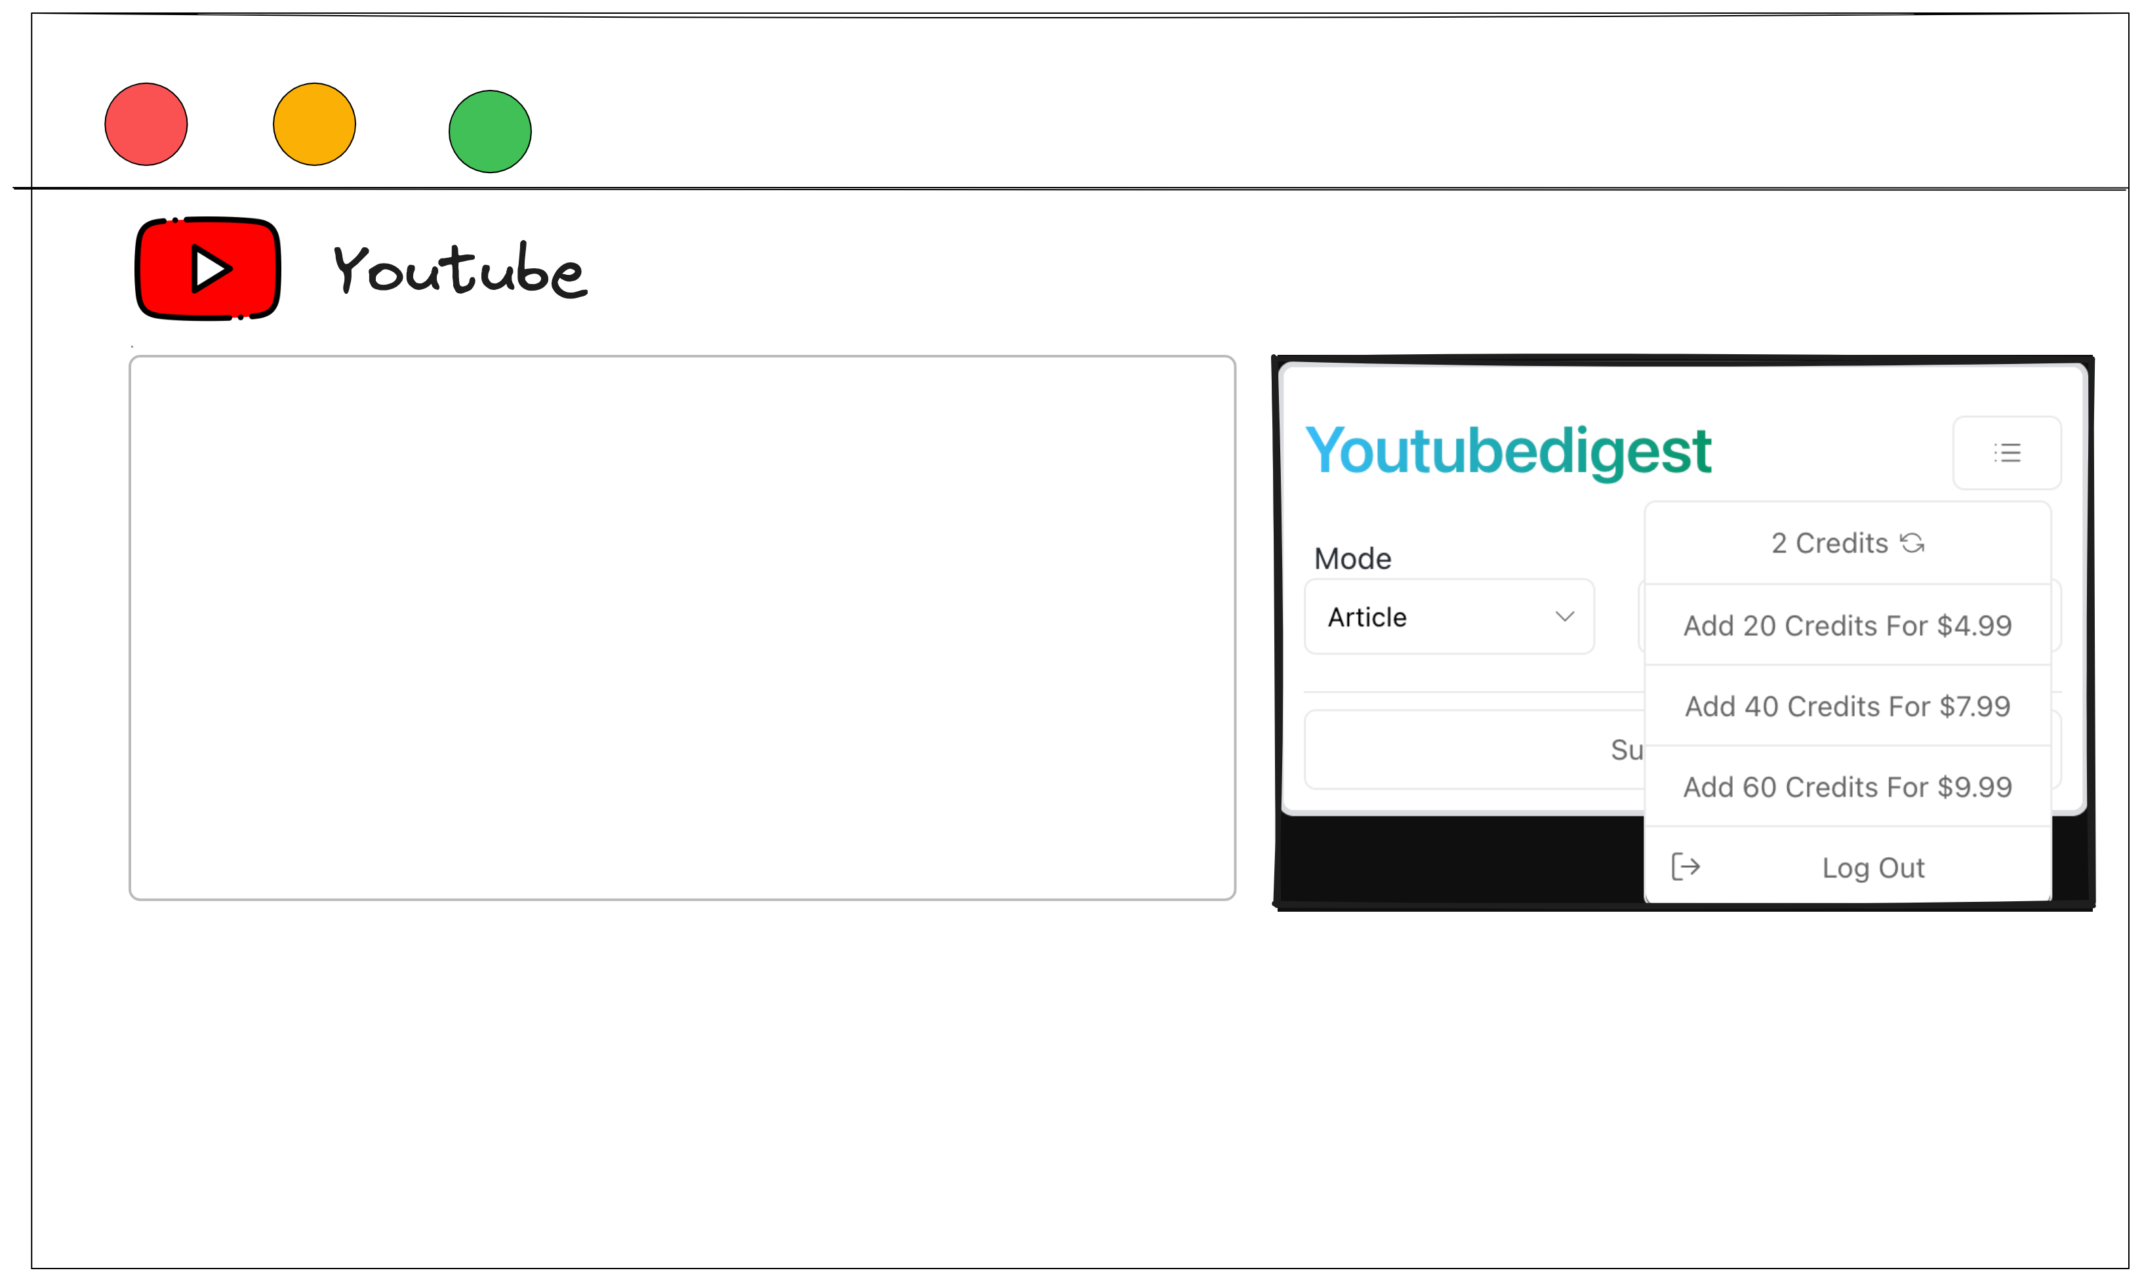Viewport: 2142px width, 1281px height.
Task: Open the Youtubedigest hamburger menu button
Action: 2006,453
